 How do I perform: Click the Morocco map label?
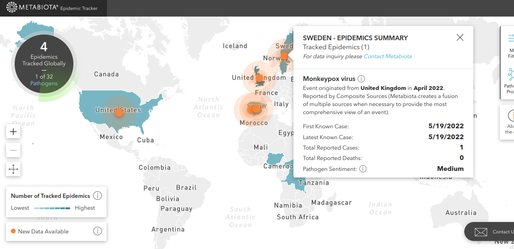click(x=254, y=123)
